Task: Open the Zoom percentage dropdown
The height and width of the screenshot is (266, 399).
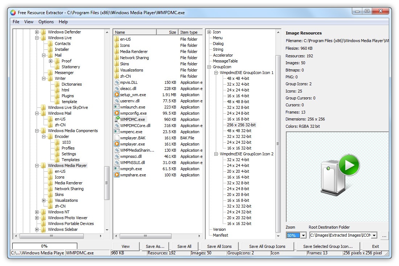Action: (x=303, y=235)
